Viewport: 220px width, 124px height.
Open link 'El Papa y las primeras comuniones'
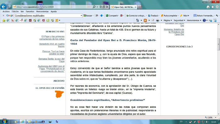point(52,38)
